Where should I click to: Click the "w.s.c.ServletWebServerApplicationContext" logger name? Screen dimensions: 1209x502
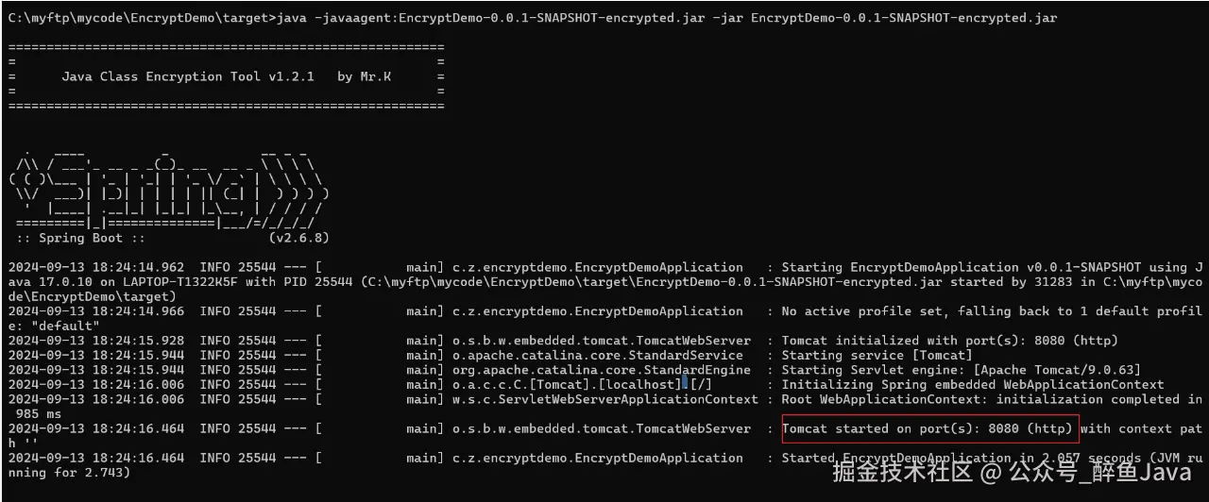582,399
